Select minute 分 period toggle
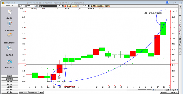Screen dimensions: 183x94 (73, 6)
